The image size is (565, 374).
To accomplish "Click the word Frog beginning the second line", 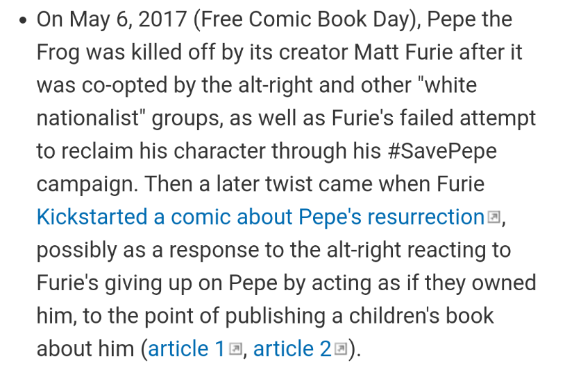I will tap(58, 52).
